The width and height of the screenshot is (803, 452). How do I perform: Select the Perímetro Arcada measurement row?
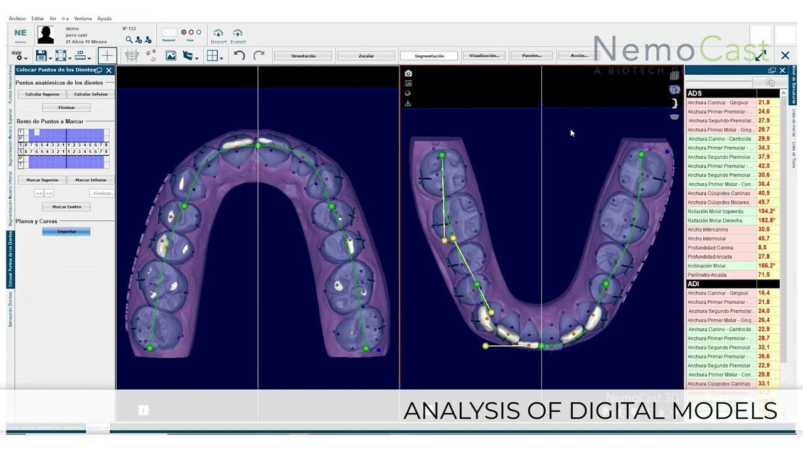point(733,275)
